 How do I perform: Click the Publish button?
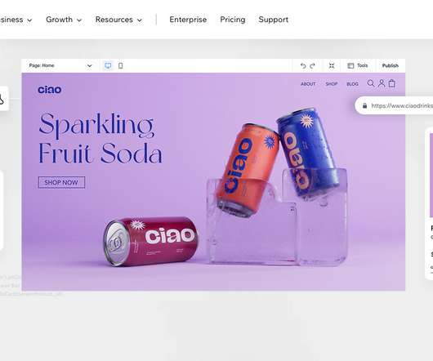click(391, 65)
